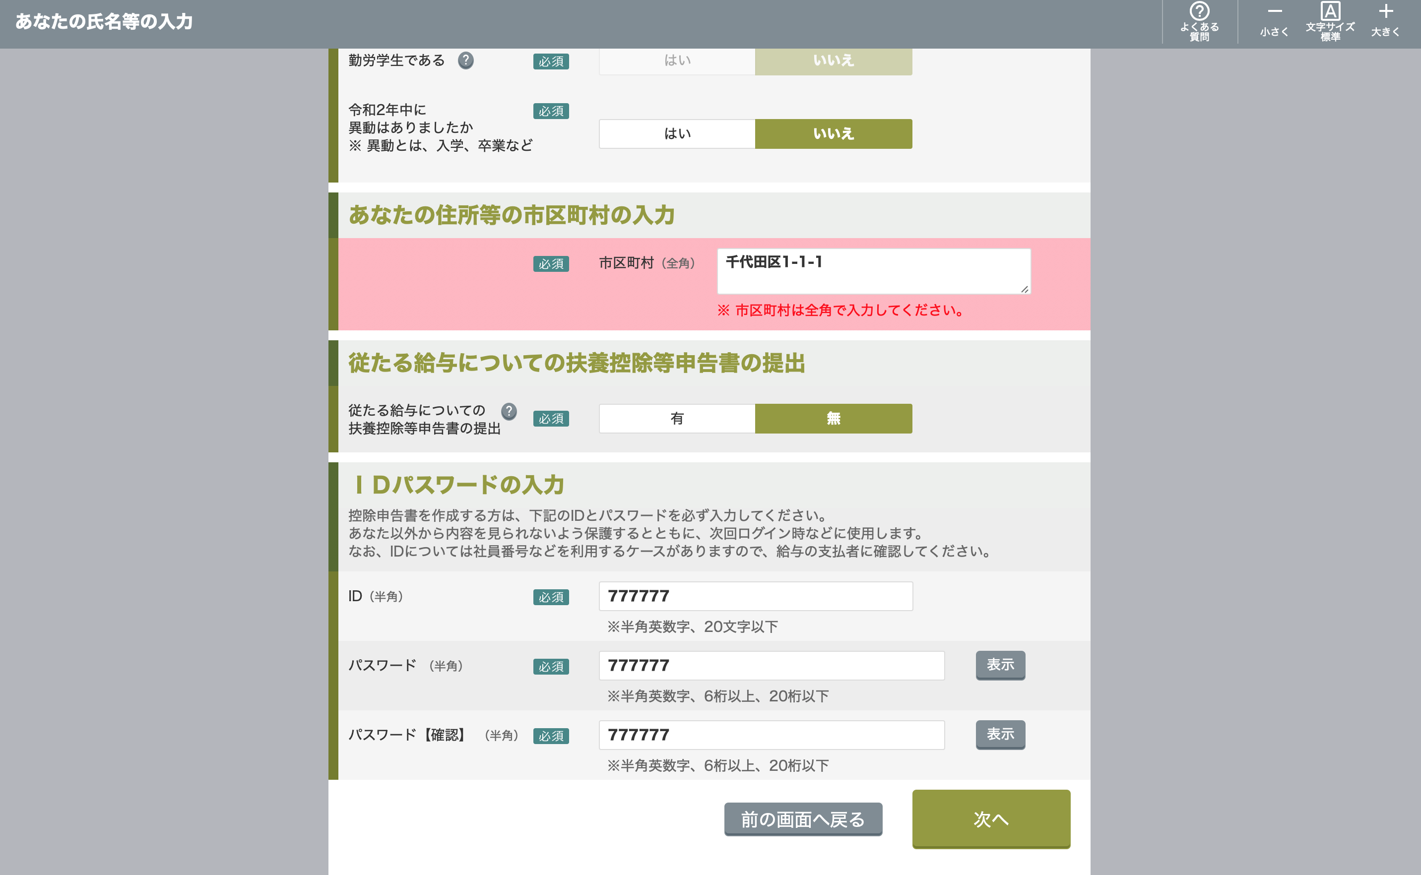This screenshot has width=1421, height=875.
Task: Click the 次へ button
Action: coord(990,818)
